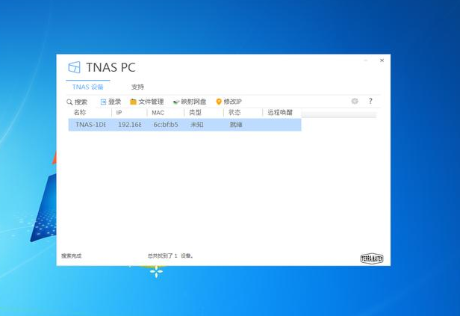The height and width of the screenshot is (316, 460).
Task: Click the 搜索 magnifier icon
Action: 69,102
